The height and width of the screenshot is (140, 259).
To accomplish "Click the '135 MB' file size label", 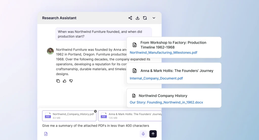I will [113, 118].
